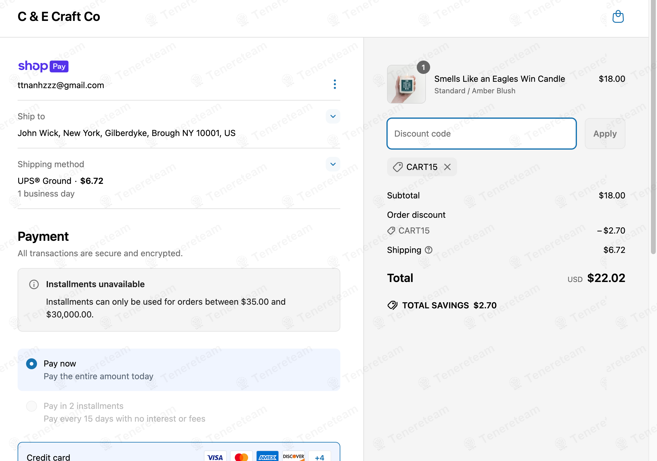Click the Shop Pay logo
The width and height of the screenshot is (657, 461).
point(43,66)
